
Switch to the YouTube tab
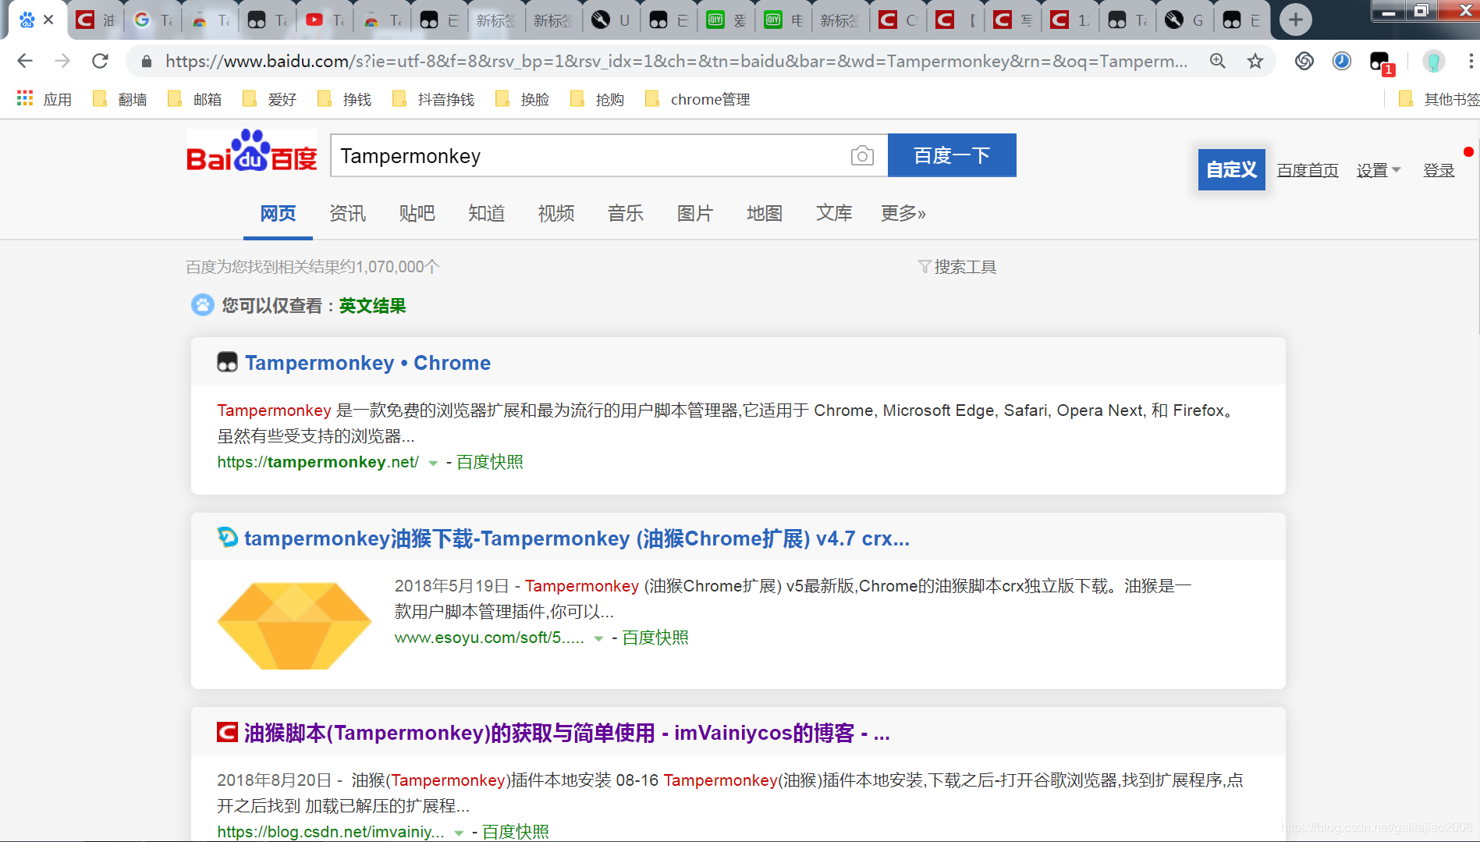pyautogui.click(x=325, y=20)
